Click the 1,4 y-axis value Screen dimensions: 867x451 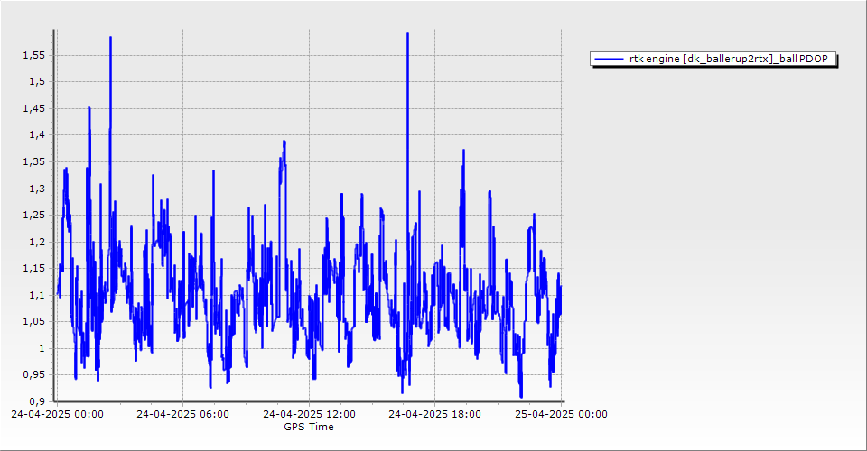click(x=36, y=135)
